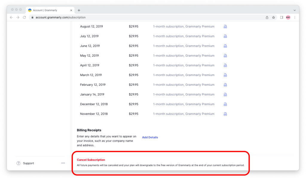Open a new browser tab
Image resolution: width=306 pixels, height=179 pixels.
tap(79, 10)
